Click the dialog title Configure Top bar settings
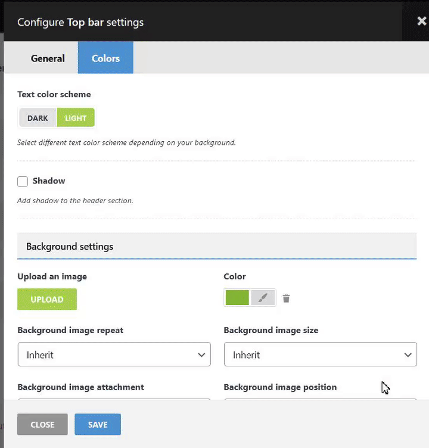The height and width of the screenshot is (448, 429). pos(80,23)
